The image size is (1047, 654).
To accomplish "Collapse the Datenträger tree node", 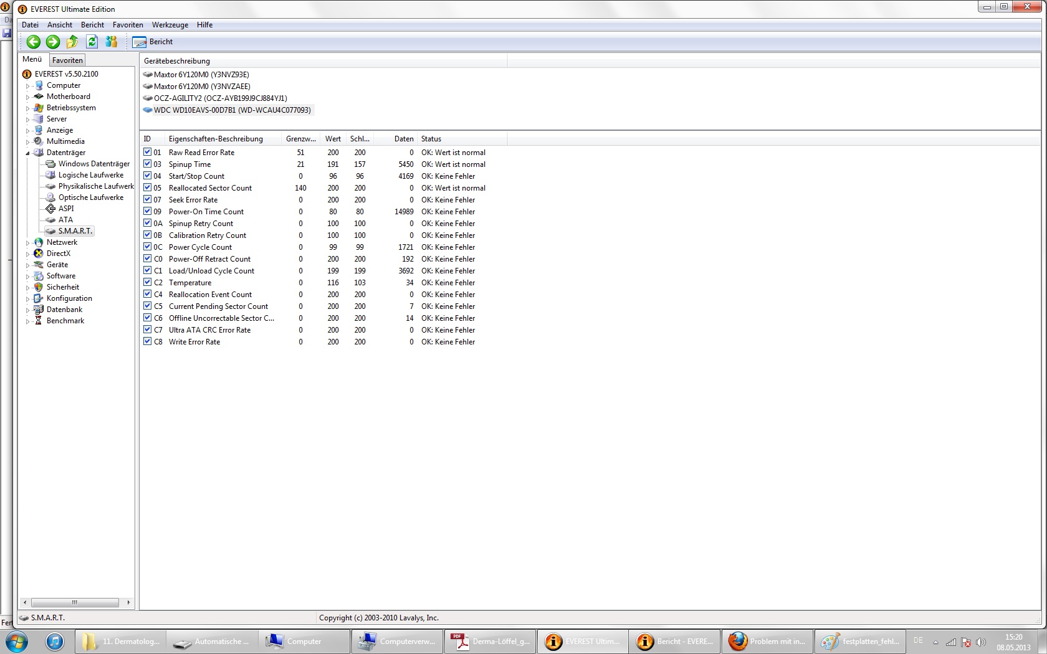I will 27,153.
